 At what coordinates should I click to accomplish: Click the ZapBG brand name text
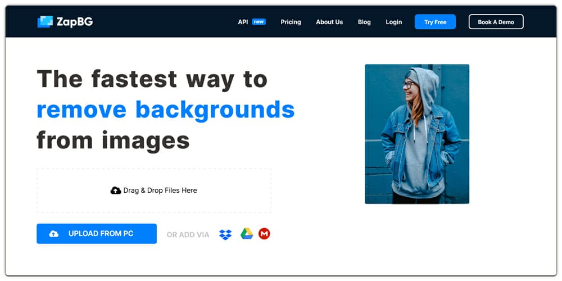[x=74, y=22]
